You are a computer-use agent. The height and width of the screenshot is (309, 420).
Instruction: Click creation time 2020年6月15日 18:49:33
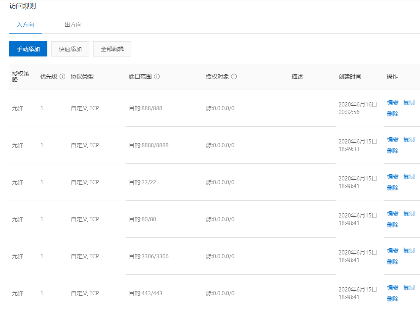click(358, 145)
